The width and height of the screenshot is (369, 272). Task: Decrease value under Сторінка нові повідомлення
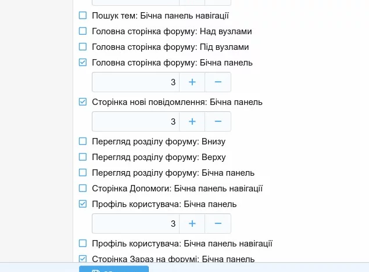218,121
